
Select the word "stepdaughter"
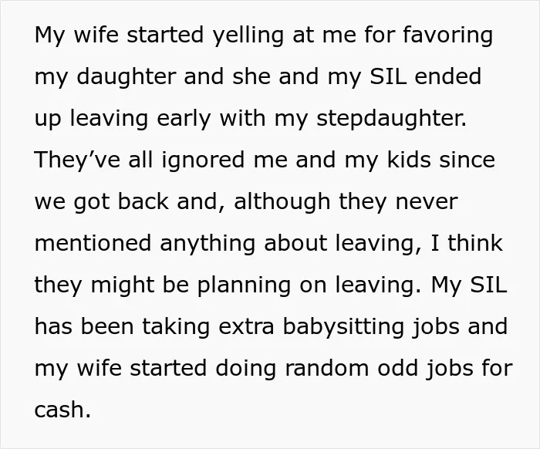click(392, 119)
